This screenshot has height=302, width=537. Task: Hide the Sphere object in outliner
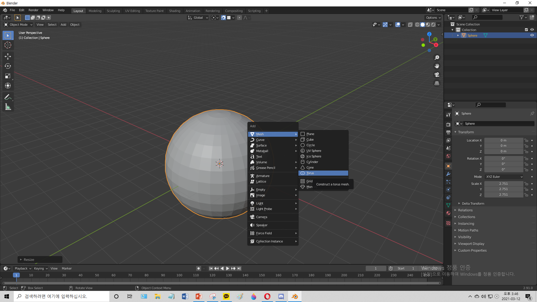click(532, 36)
